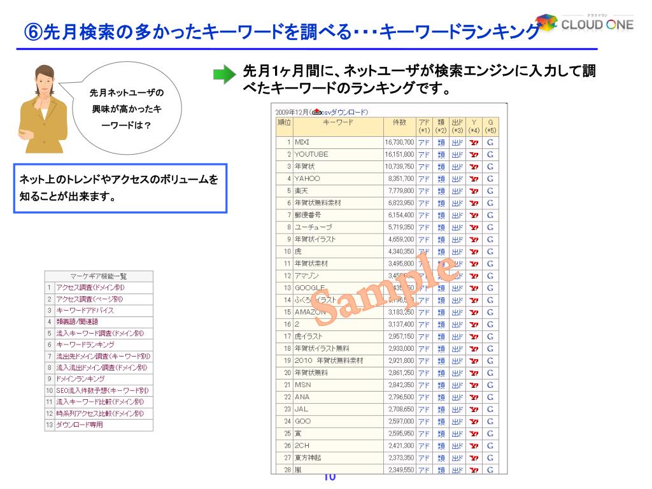
Task: Click Google icon in the 楽天 row
Action: tap(490, 191)
